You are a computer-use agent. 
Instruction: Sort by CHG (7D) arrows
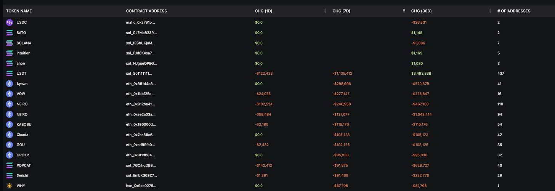coord(404,11)
